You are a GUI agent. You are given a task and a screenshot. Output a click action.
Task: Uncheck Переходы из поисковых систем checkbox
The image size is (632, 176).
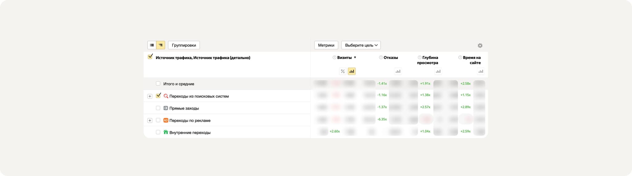tap(158, 96)
